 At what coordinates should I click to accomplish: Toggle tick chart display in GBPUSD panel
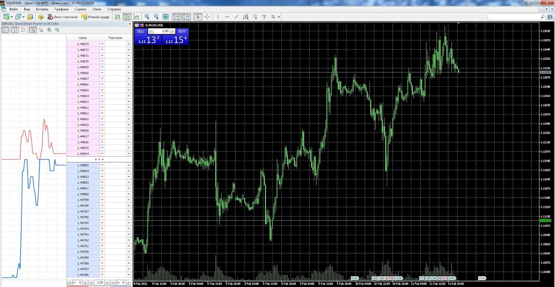33,30
